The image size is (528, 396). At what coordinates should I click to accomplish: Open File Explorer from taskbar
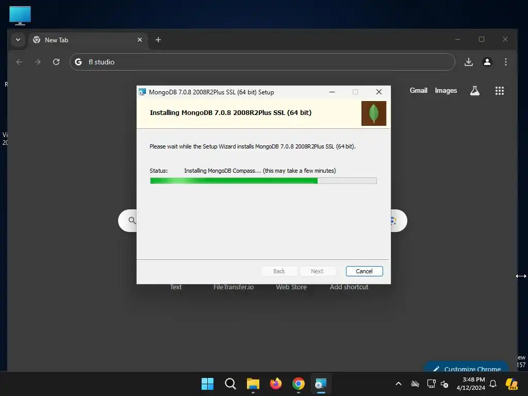253,384
